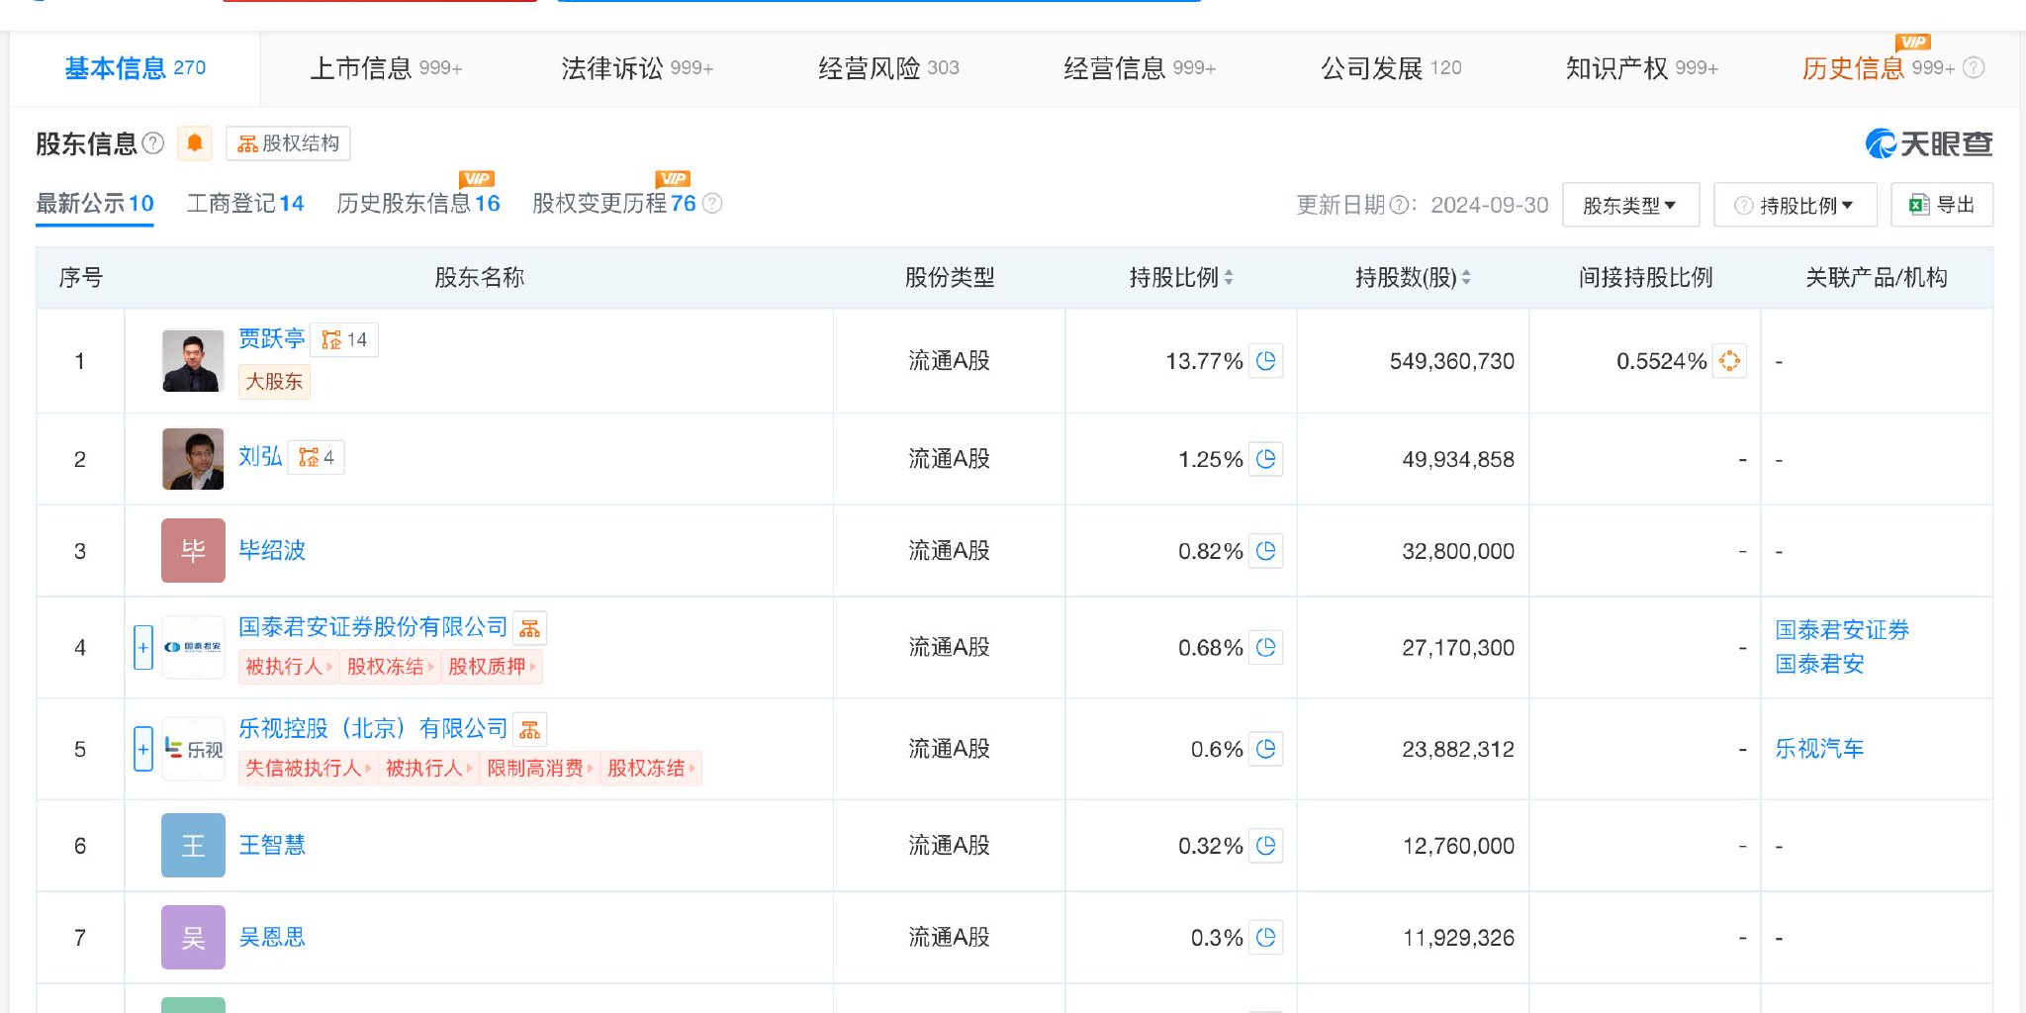Screen dimensions: 2026x1013
Task: Click the bell alert icon beside 股东信息
Action: pos(195,143)
